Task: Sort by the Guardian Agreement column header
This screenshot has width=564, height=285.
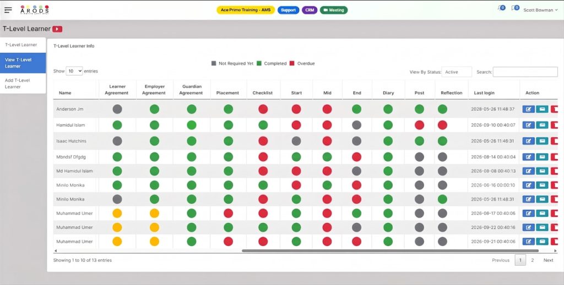Action: tap(191, 90)
